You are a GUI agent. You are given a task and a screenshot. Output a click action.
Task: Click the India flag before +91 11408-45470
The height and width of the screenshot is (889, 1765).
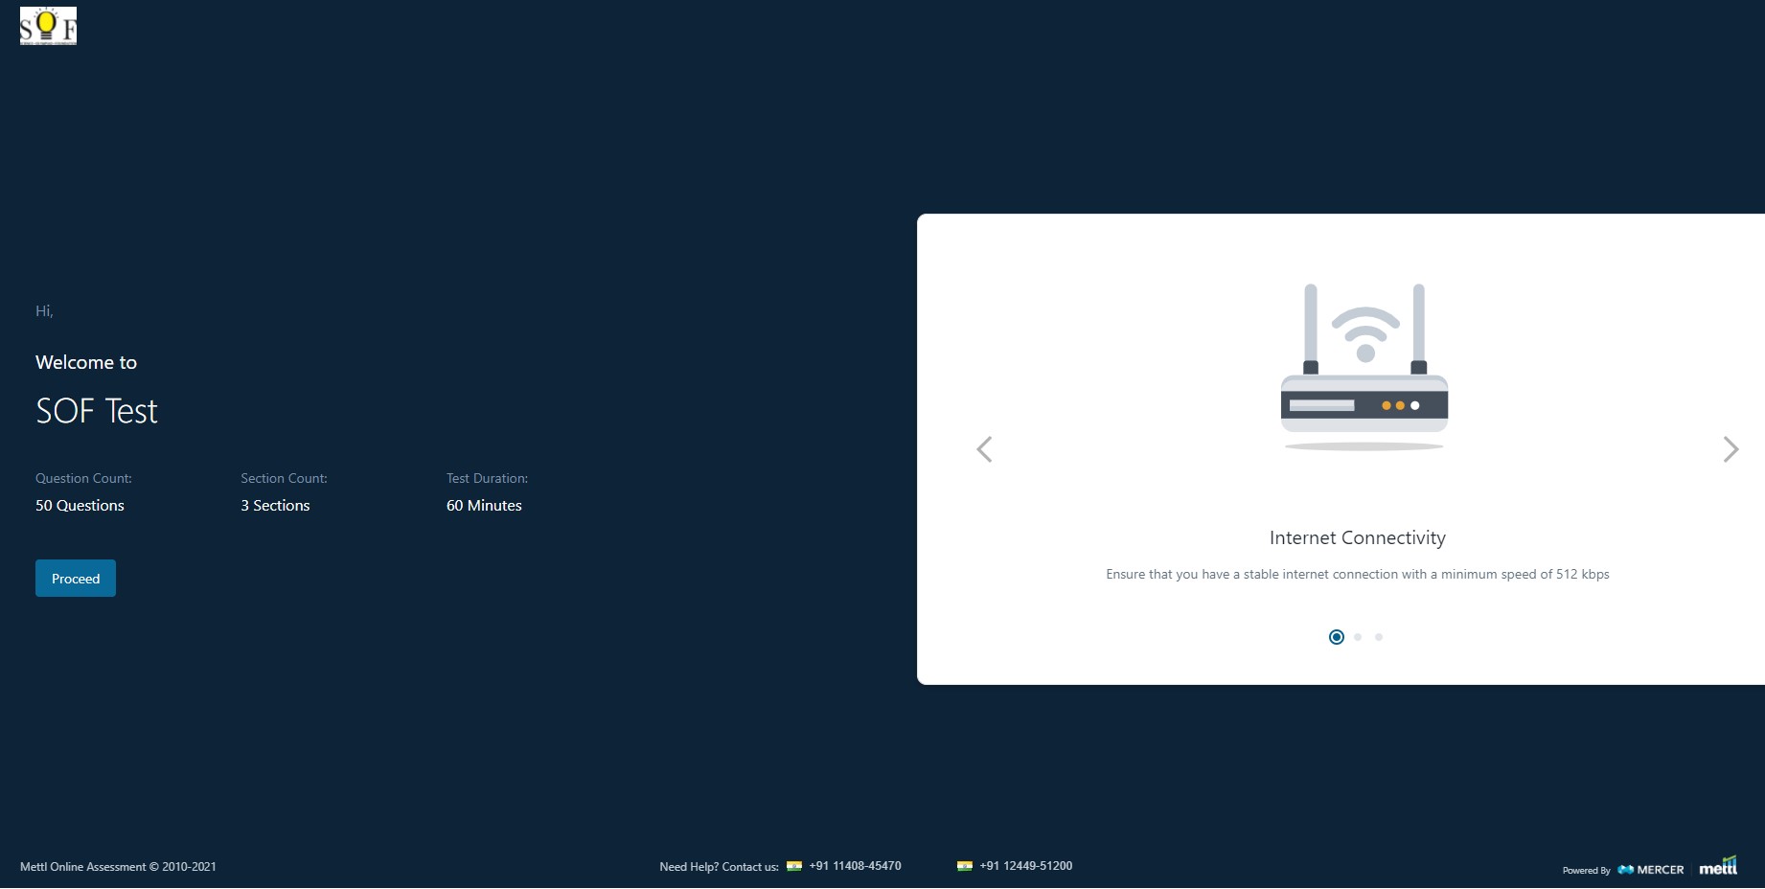(x=794, y=866)
